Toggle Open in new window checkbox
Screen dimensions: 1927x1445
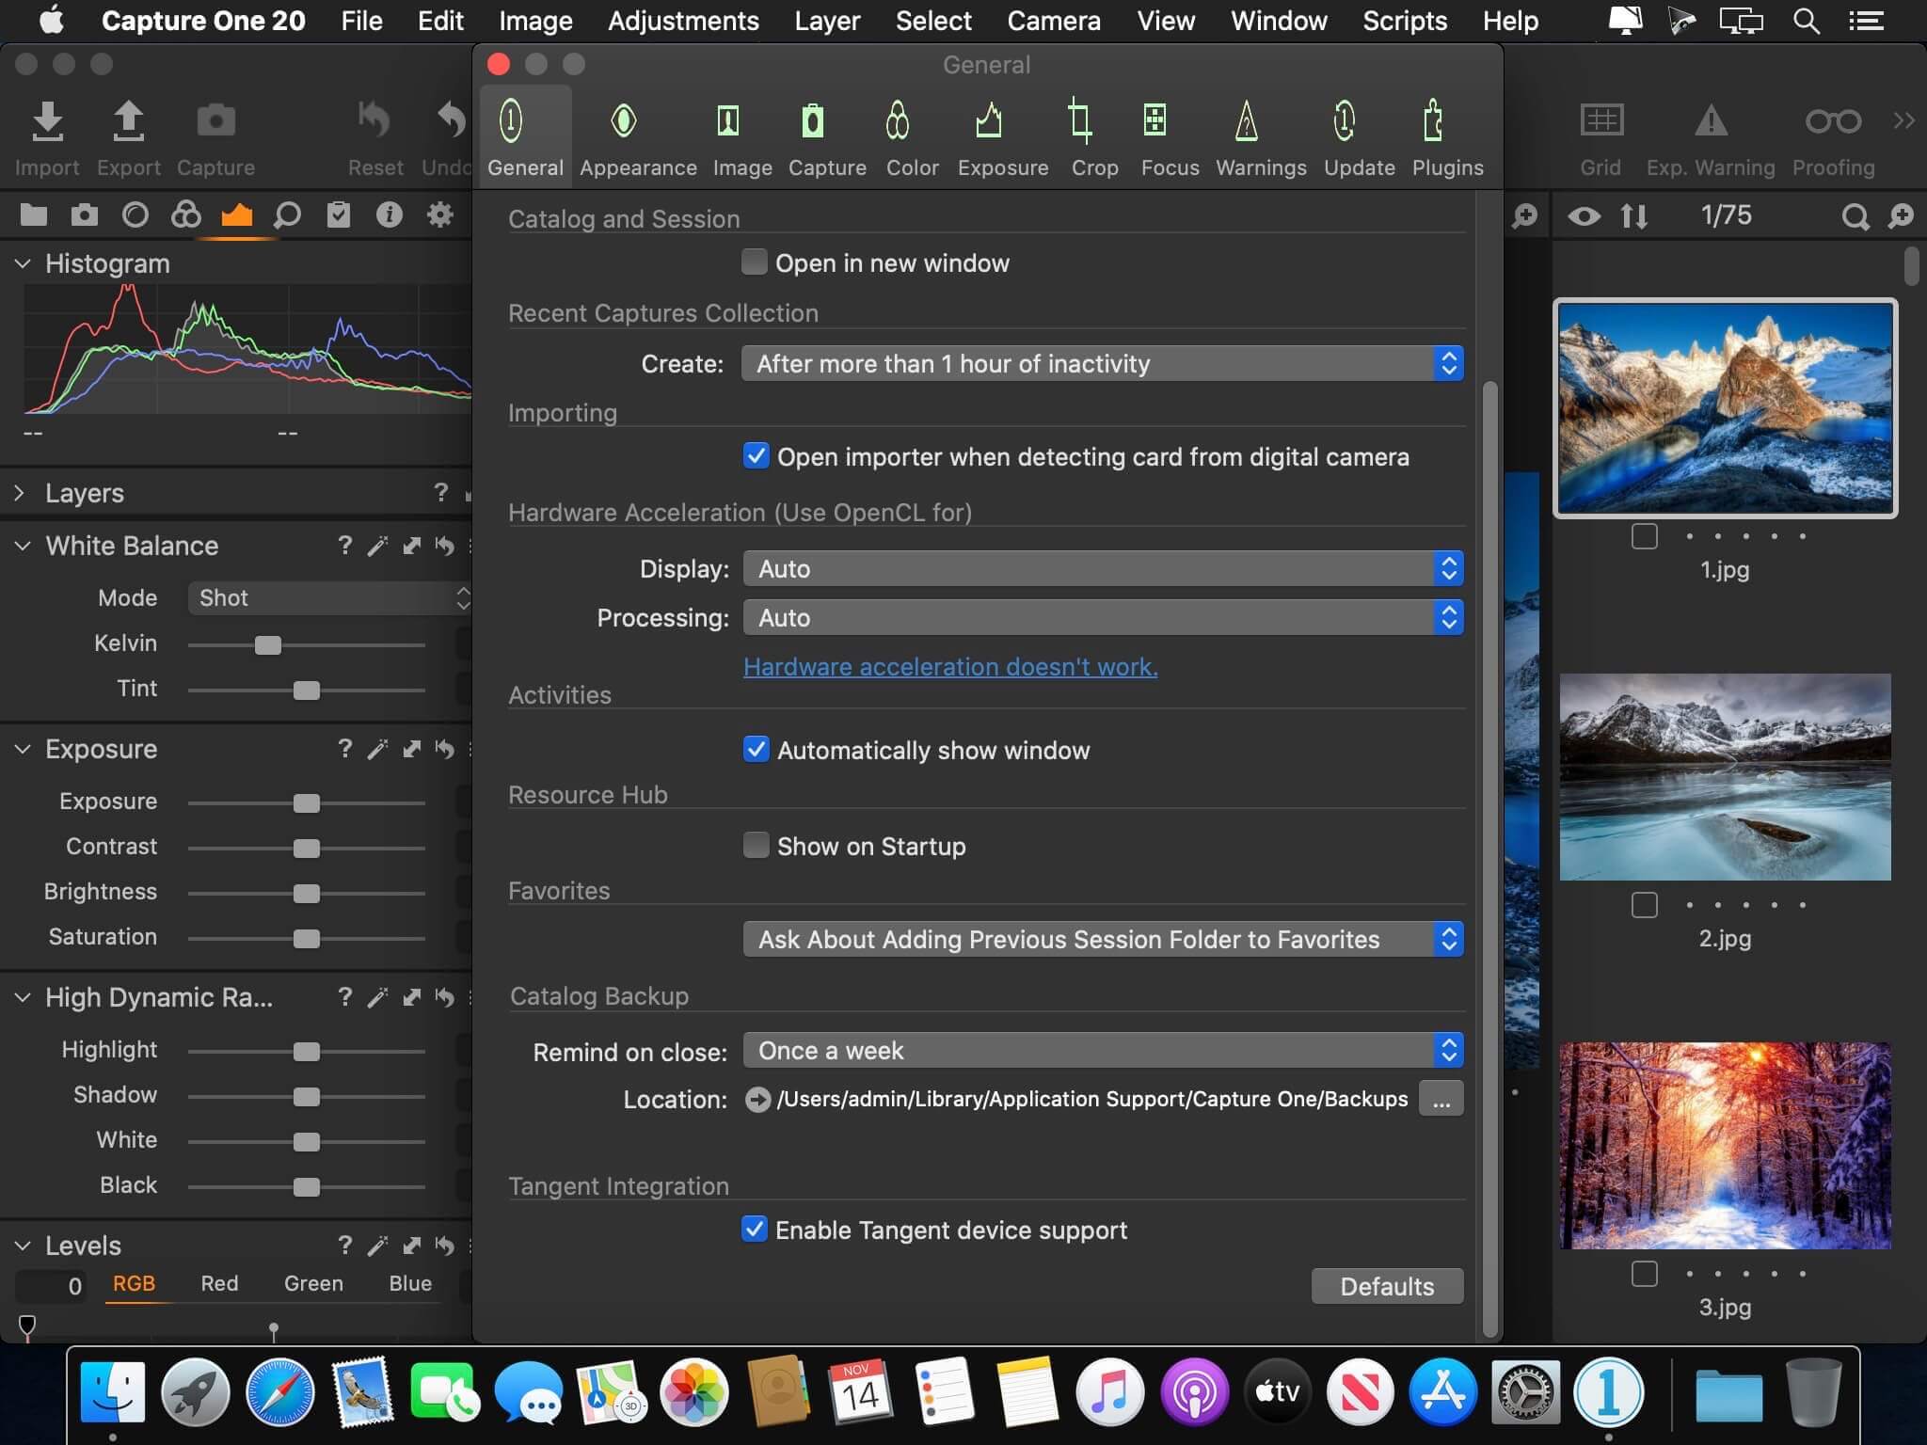(x=754, y=262)
